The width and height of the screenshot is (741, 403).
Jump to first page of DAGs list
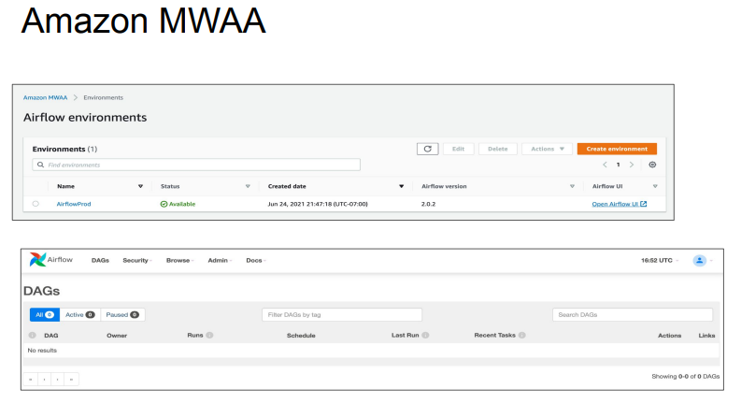[x=30, y=379]
